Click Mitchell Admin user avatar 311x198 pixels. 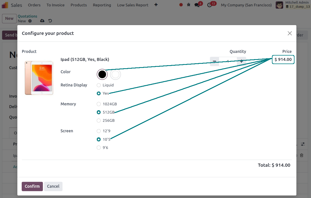pyautogui.click(x=279, y=5)
